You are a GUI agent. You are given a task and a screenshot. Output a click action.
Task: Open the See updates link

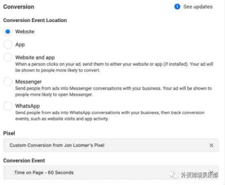[198, 7]
